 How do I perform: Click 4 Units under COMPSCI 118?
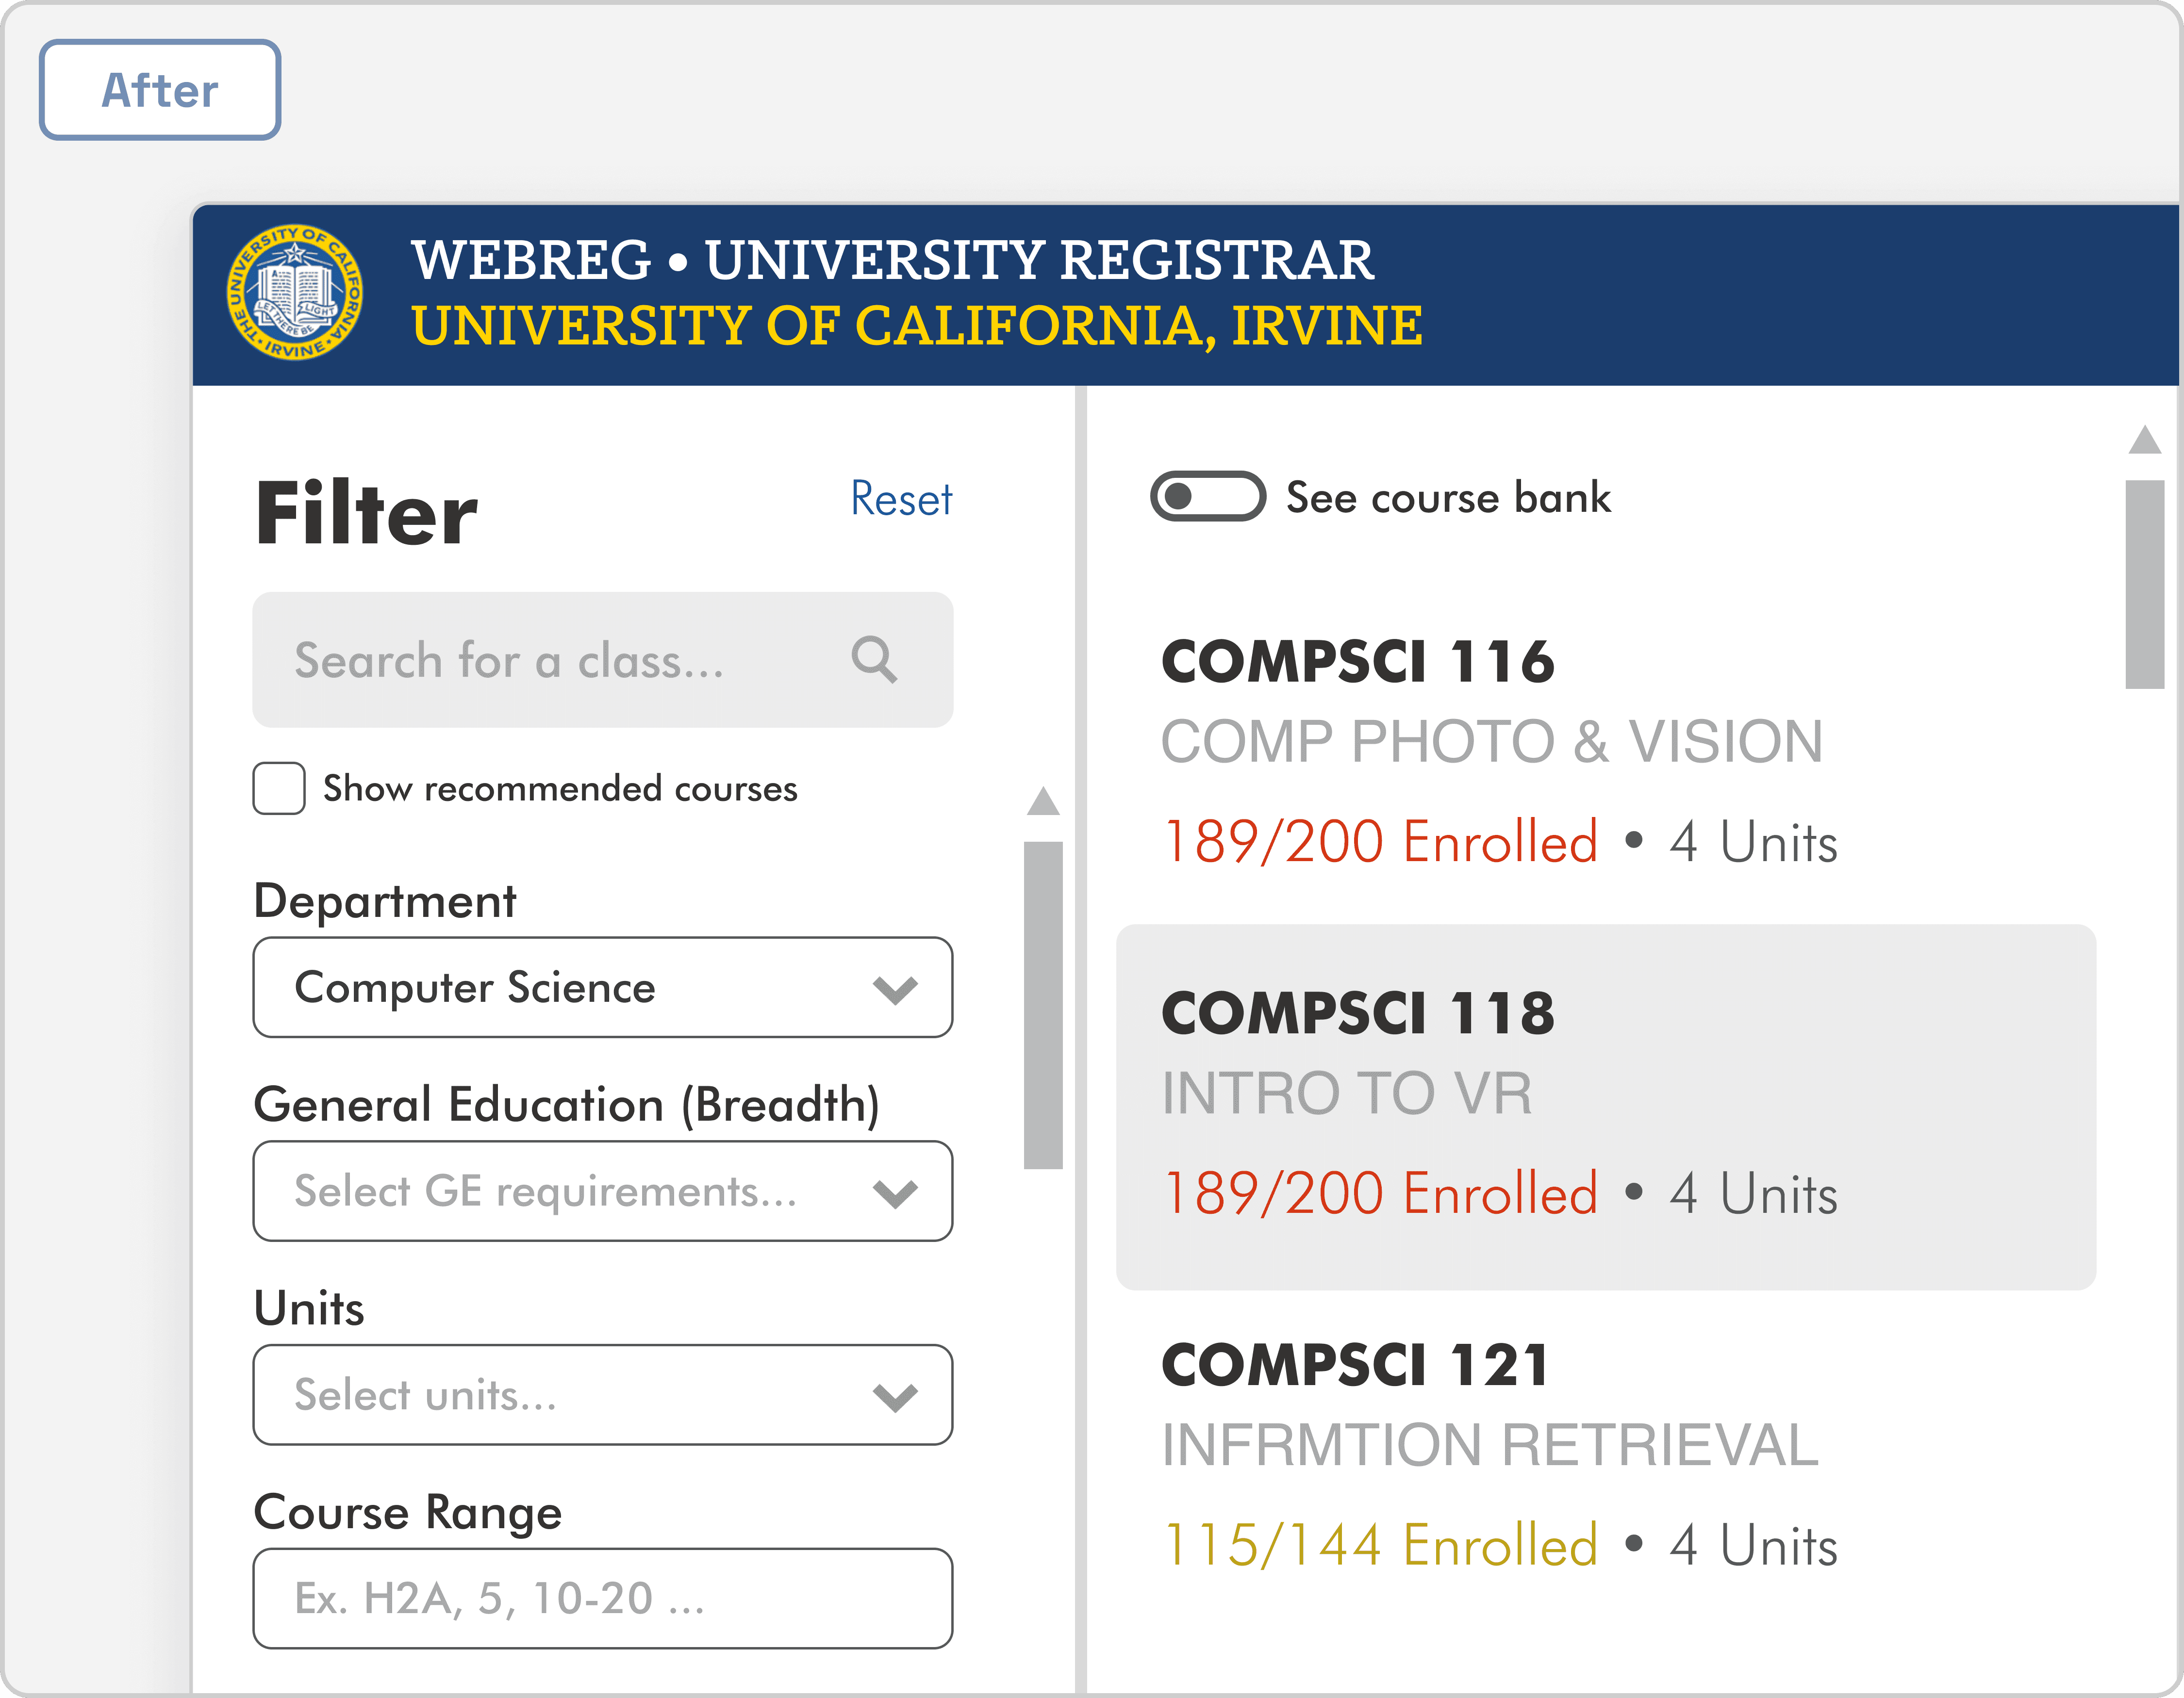pyautogui.click(x=1753, y=1193)
